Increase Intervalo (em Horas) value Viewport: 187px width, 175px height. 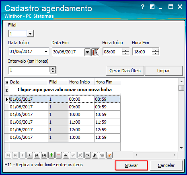click(x=53, y=68)
